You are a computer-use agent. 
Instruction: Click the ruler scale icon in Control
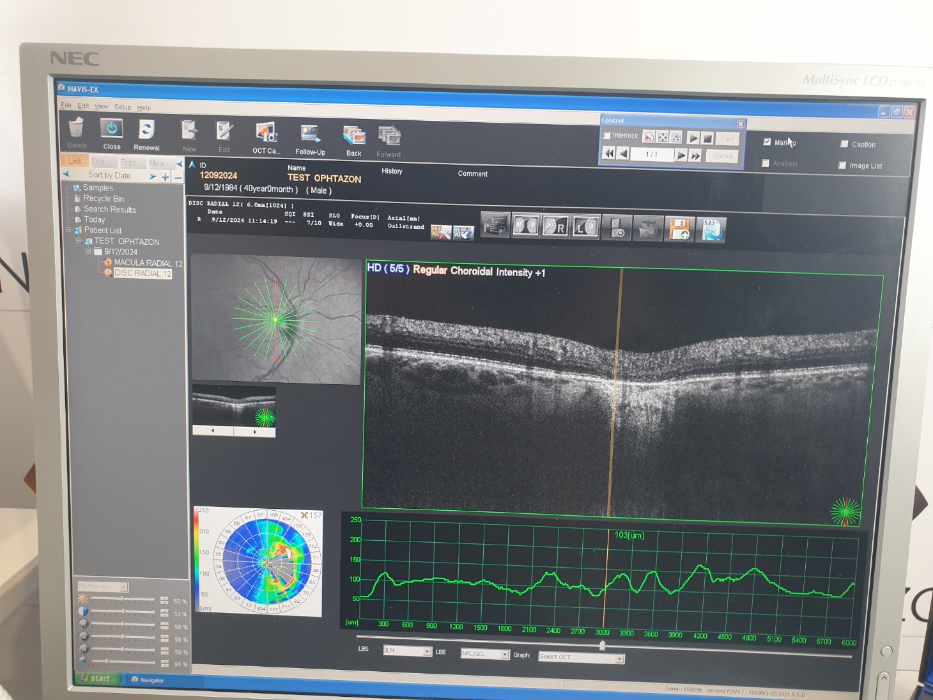[677, 137]
